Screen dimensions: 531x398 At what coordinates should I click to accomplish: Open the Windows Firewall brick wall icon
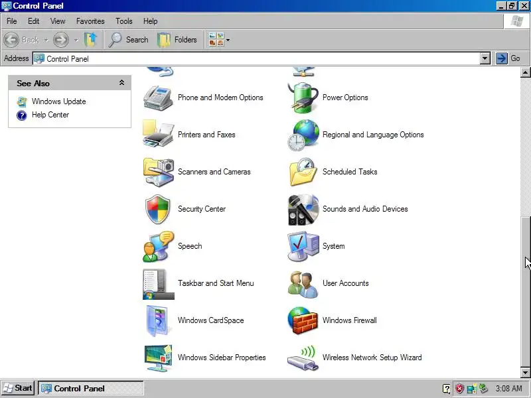click(303, 320)
